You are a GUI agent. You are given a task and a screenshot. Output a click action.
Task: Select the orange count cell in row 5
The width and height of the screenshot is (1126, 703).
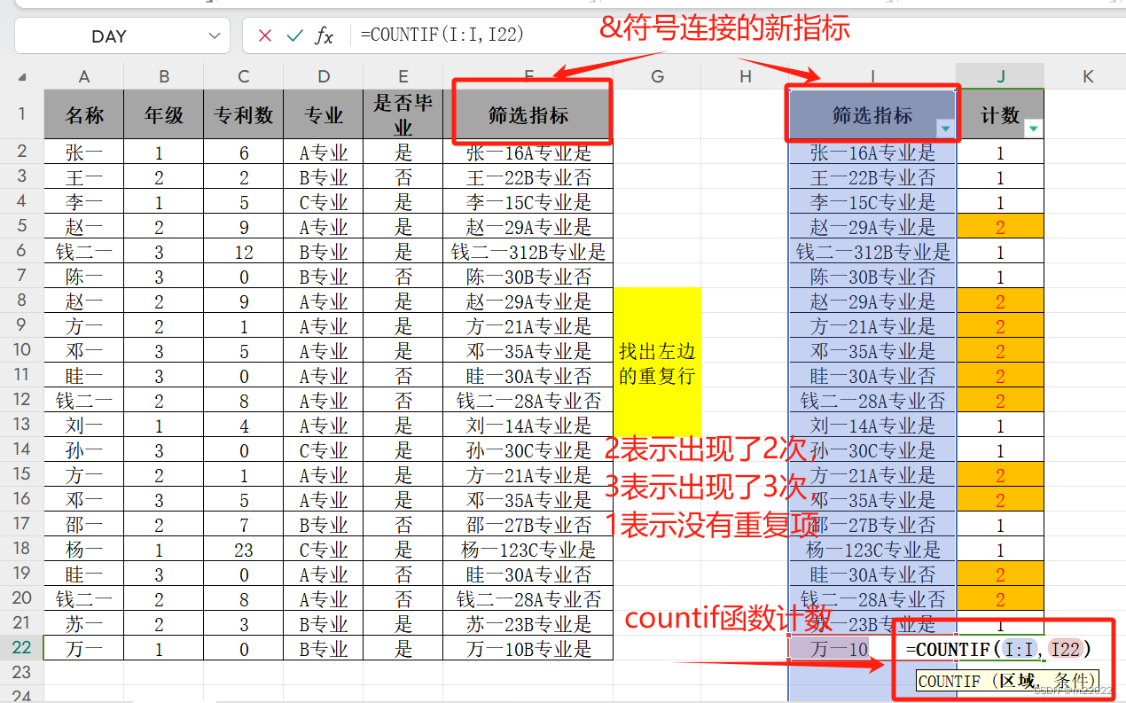click(x=1000, y=226)
